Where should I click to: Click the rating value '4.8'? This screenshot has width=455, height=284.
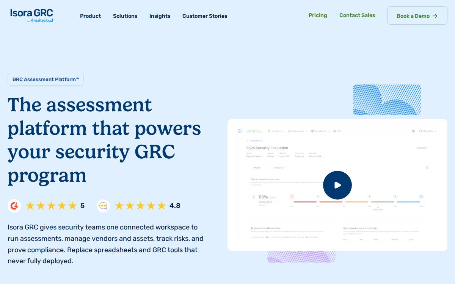click(x=175, y=206)
